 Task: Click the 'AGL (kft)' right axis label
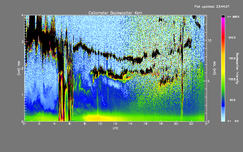[214, 68]
